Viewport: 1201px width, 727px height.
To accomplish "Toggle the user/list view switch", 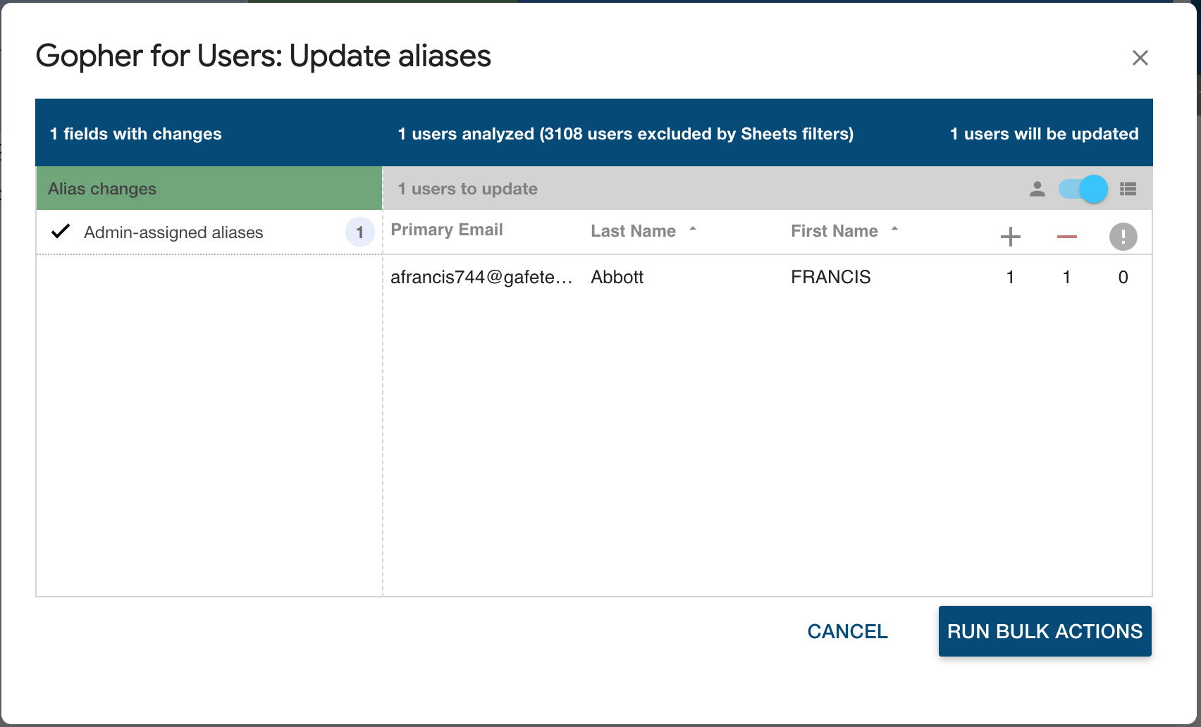I will tap(1083, 189).
